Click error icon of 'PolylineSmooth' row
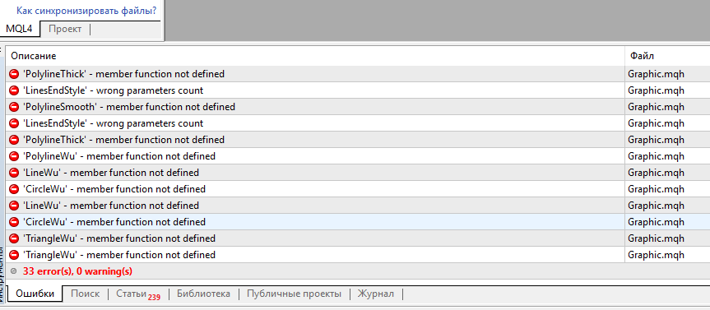710x310 pixels. pyautogui.click(x=15, y=107)
